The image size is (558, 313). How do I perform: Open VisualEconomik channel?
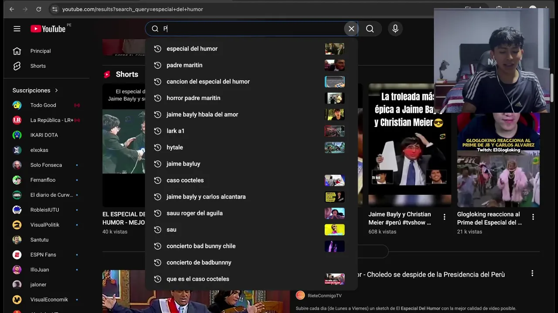point(47,300)
